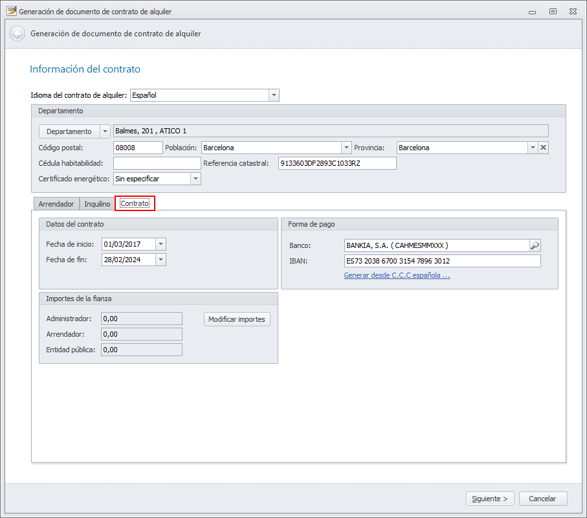The width and height of the screenshot is (587, 518).
Task: Open the Fecha de inicio date picker
Action: pos(161,244)
